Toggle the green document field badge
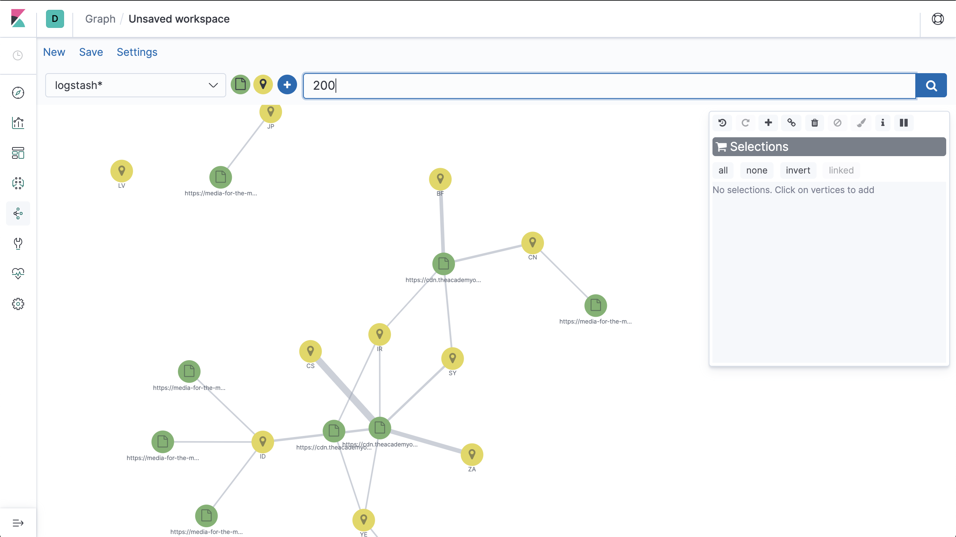Image resolution: width=956 pixels, height=537 pixels. click(x=240, y=84)
